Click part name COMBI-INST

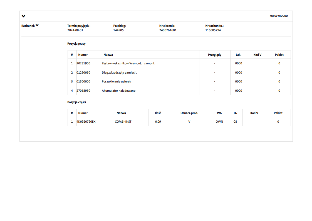[x=123, y=122]
